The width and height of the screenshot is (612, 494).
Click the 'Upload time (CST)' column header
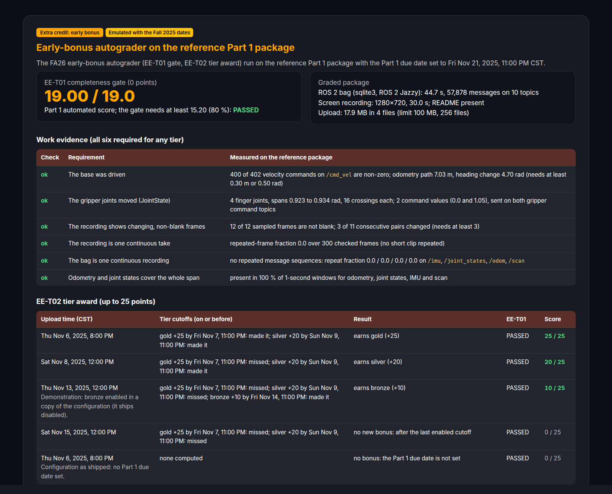(x=67, y=319)
